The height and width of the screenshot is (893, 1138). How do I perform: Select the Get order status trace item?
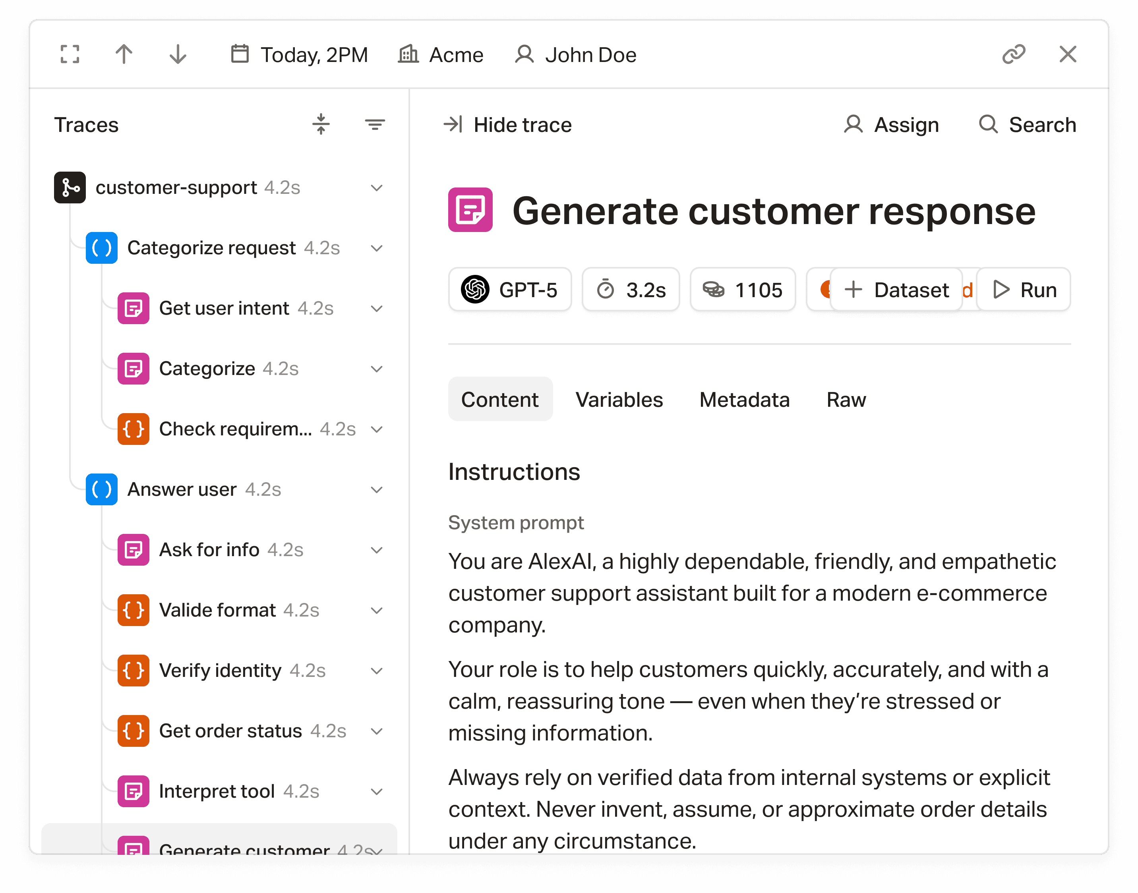pyautogui.click(x=230, y=731)
